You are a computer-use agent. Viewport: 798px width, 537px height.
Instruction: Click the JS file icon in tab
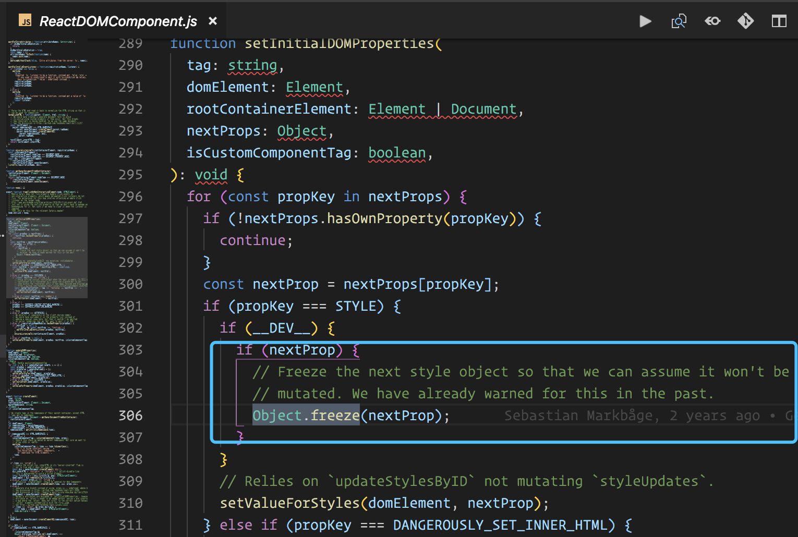tap(25, 21)
